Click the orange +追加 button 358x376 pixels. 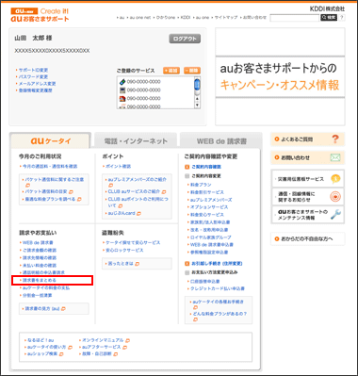pyautogui.click(x=171, y=71)
